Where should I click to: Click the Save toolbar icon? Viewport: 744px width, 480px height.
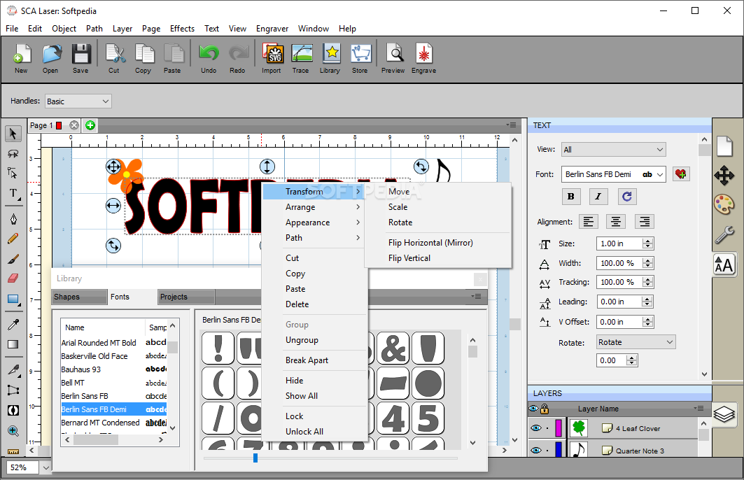point(80,58)
